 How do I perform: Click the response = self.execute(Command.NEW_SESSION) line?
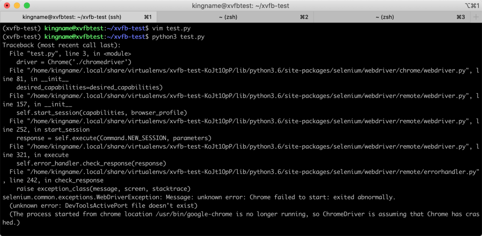114,138
